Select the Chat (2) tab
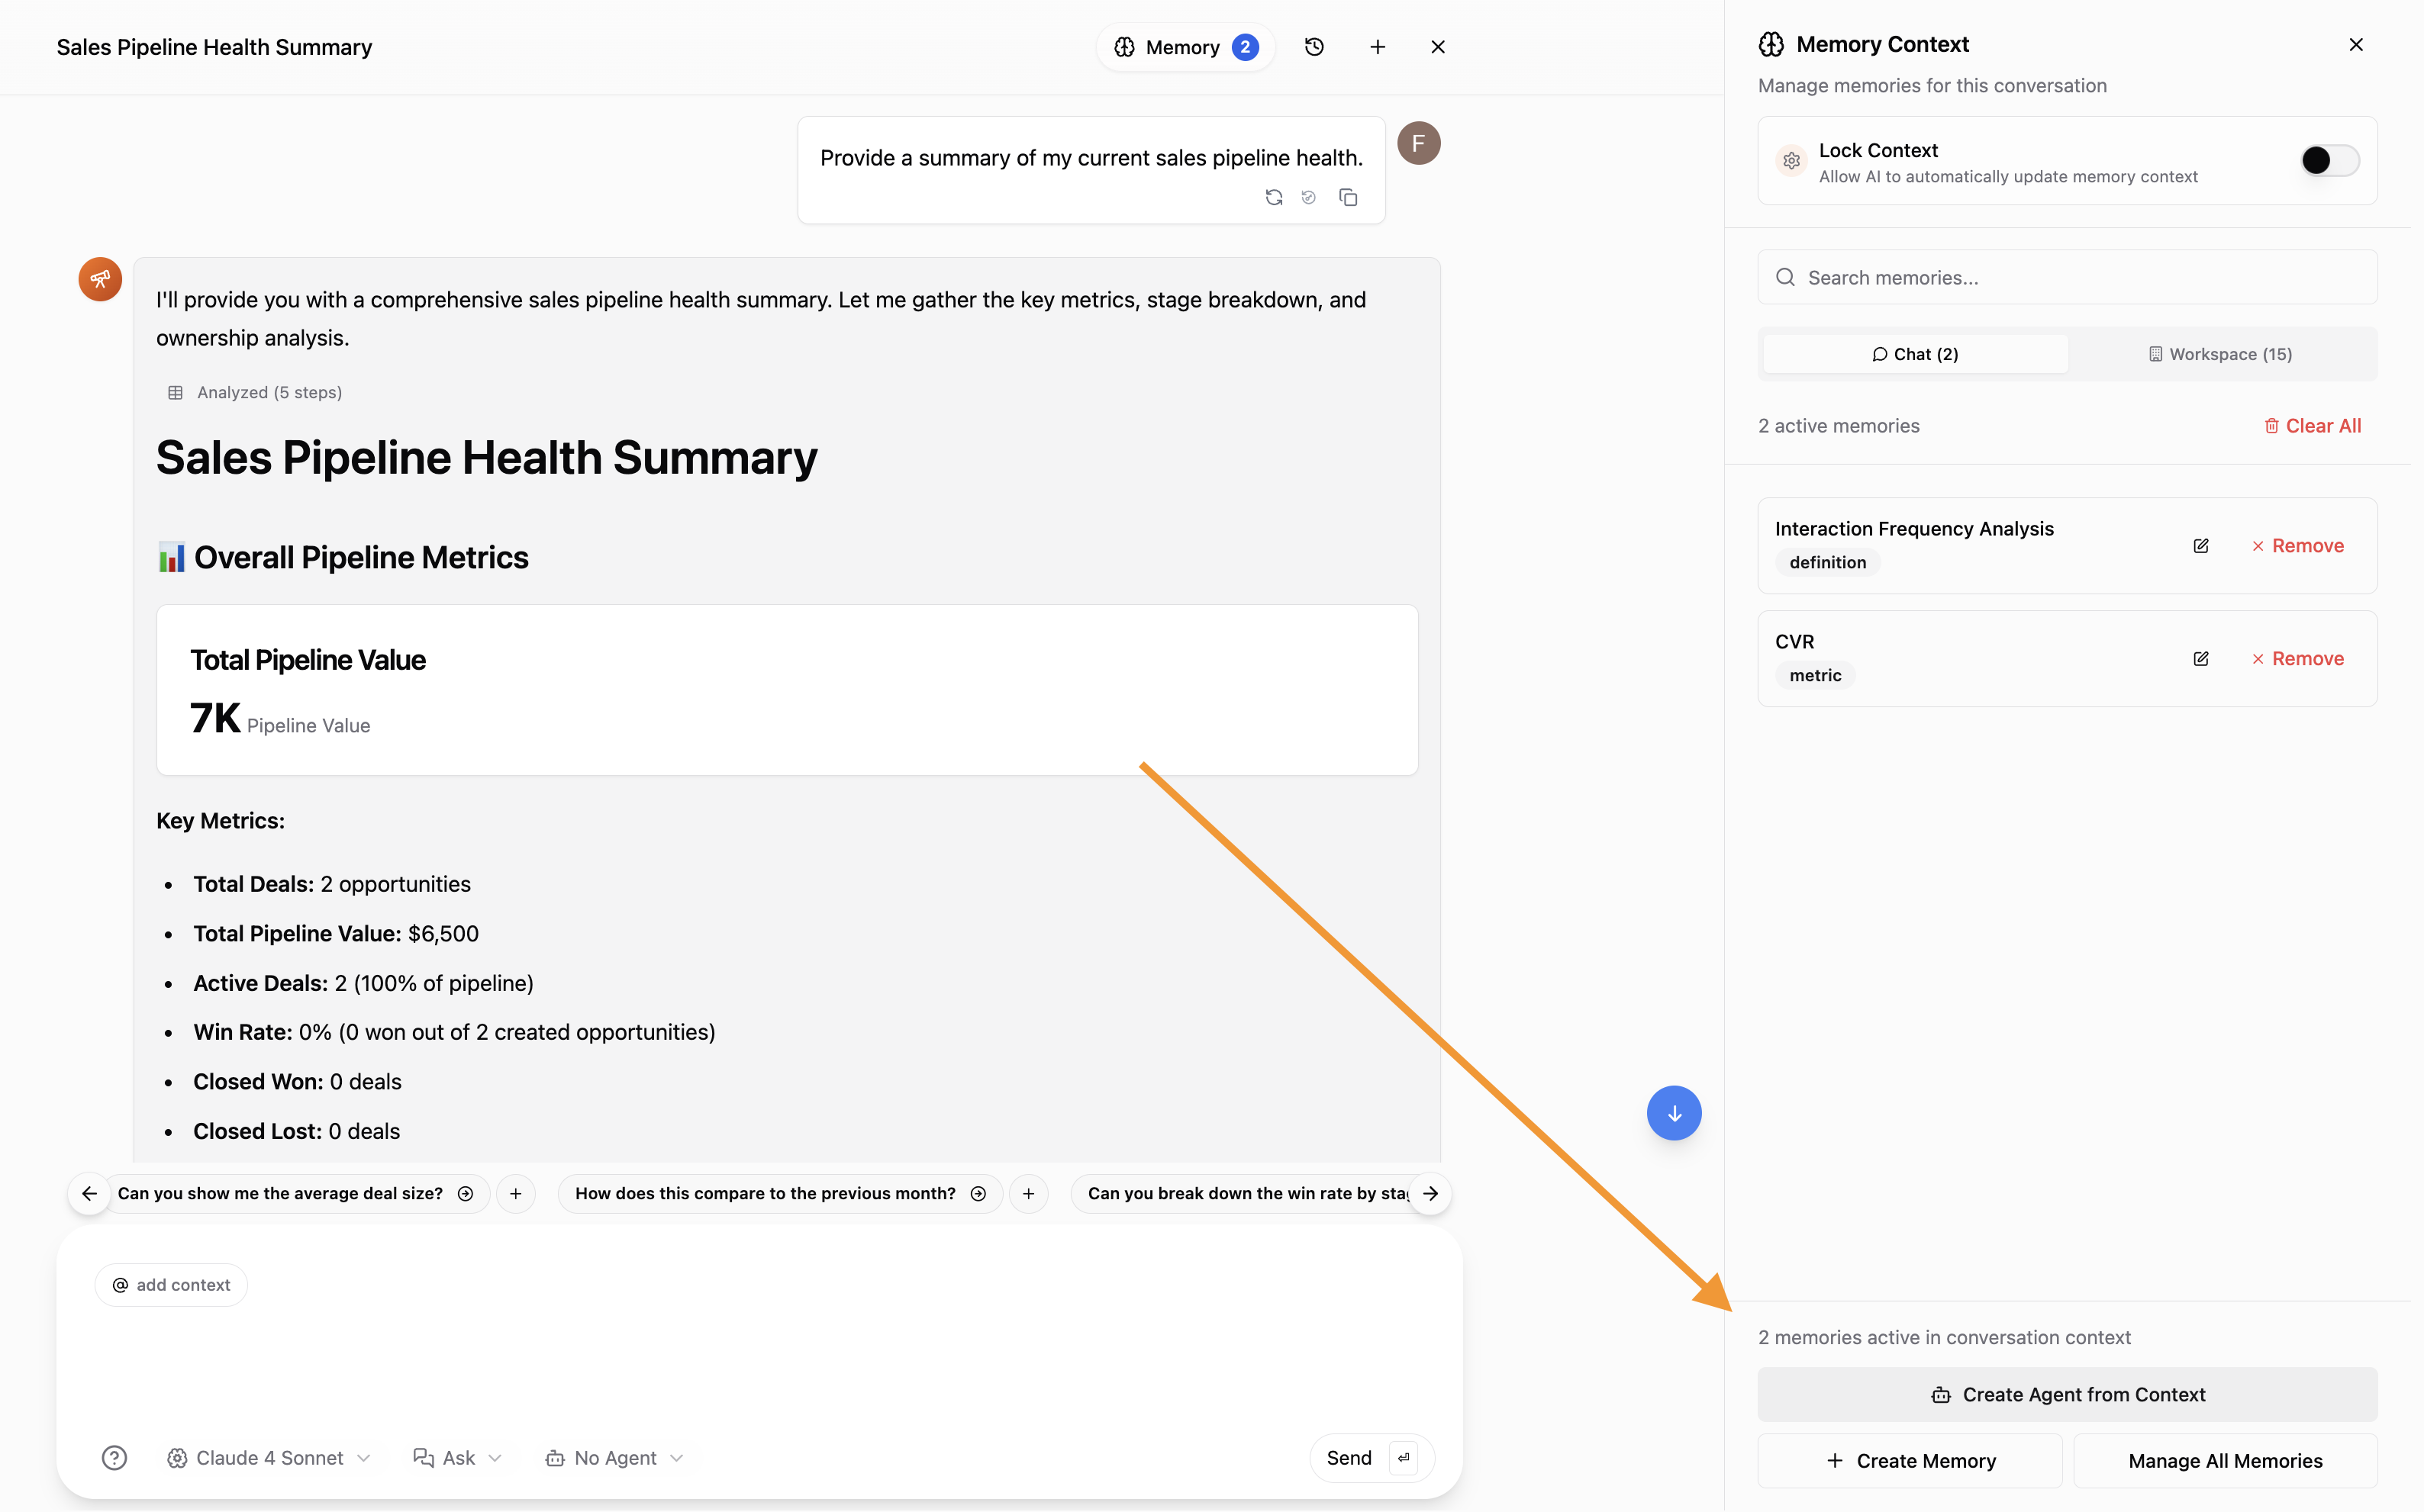Viewport: 2424px width, 1512px height. tap(1915, 354)
